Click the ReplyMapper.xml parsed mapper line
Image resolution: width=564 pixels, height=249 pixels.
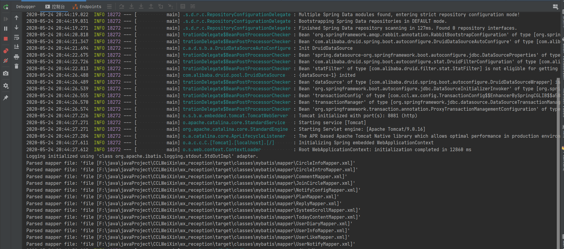click(184, 204)
